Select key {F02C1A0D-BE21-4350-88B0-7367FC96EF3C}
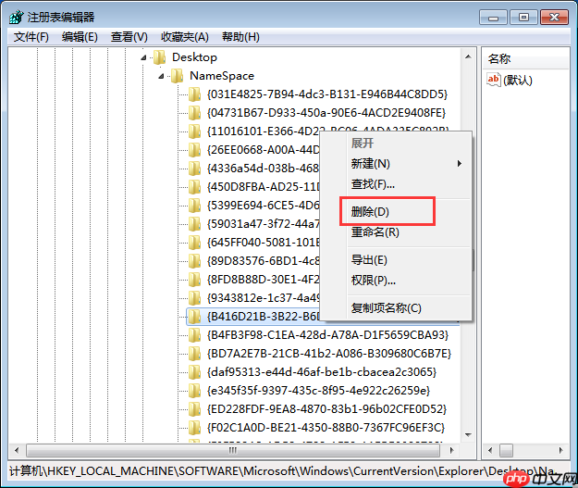The image size is (578, 488). click(326, 428)
